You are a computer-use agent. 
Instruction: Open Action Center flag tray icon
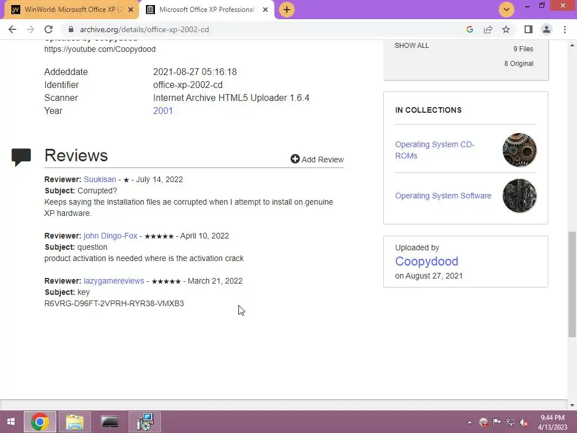(497, 422)
